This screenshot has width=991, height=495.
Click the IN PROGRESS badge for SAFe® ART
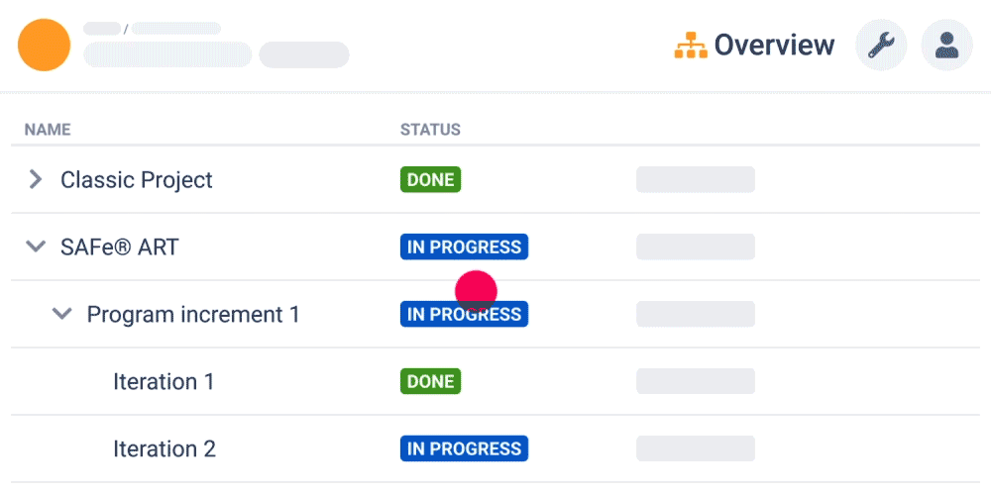click(464, 247)
